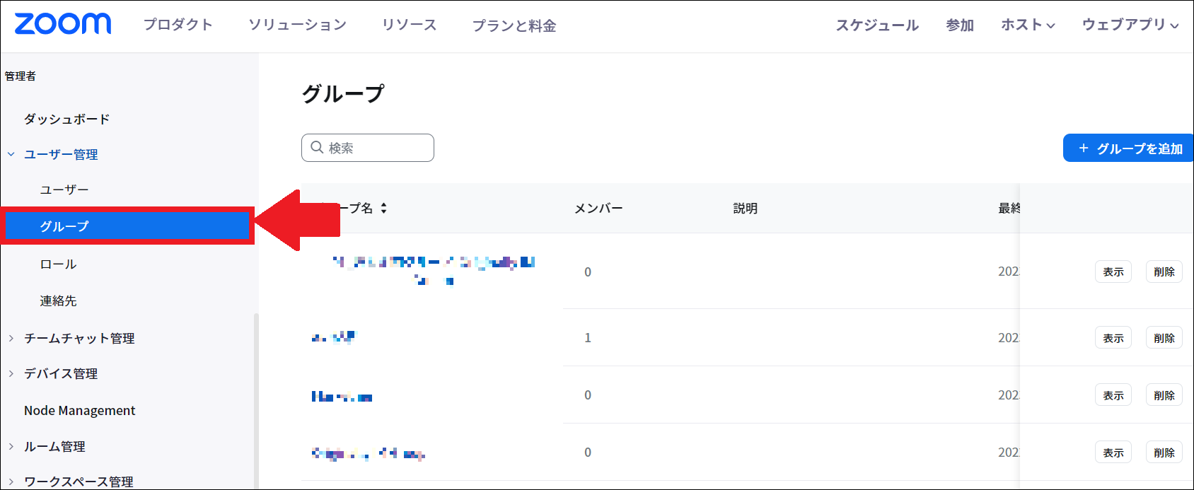Open ホスト dropdown
The width and height of the screenshot is (1194, 490).
(1028, 25)
